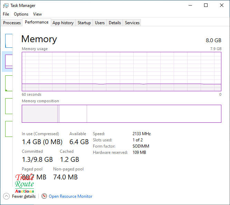Expand the View menu

pos(37,14)
